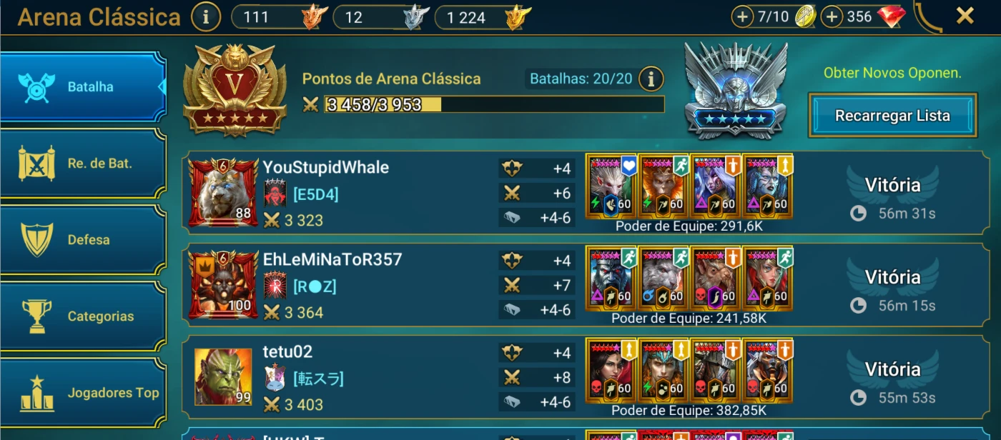Viewport: 1001px width, 440px height.
Task: Tap Vitória result for YouStupidWhale
Action: (892, 185)
